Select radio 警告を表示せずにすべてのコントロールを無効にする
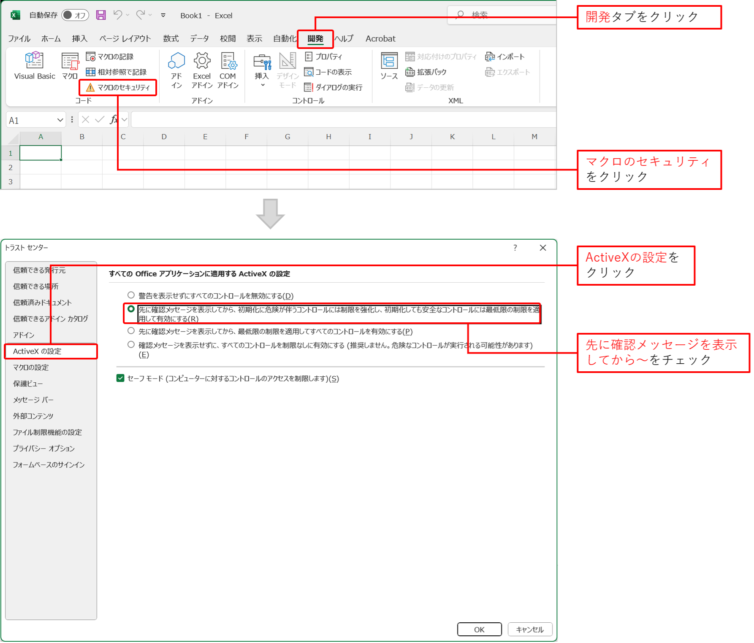This screenshot has height=643, width=754. pos(131,295)
